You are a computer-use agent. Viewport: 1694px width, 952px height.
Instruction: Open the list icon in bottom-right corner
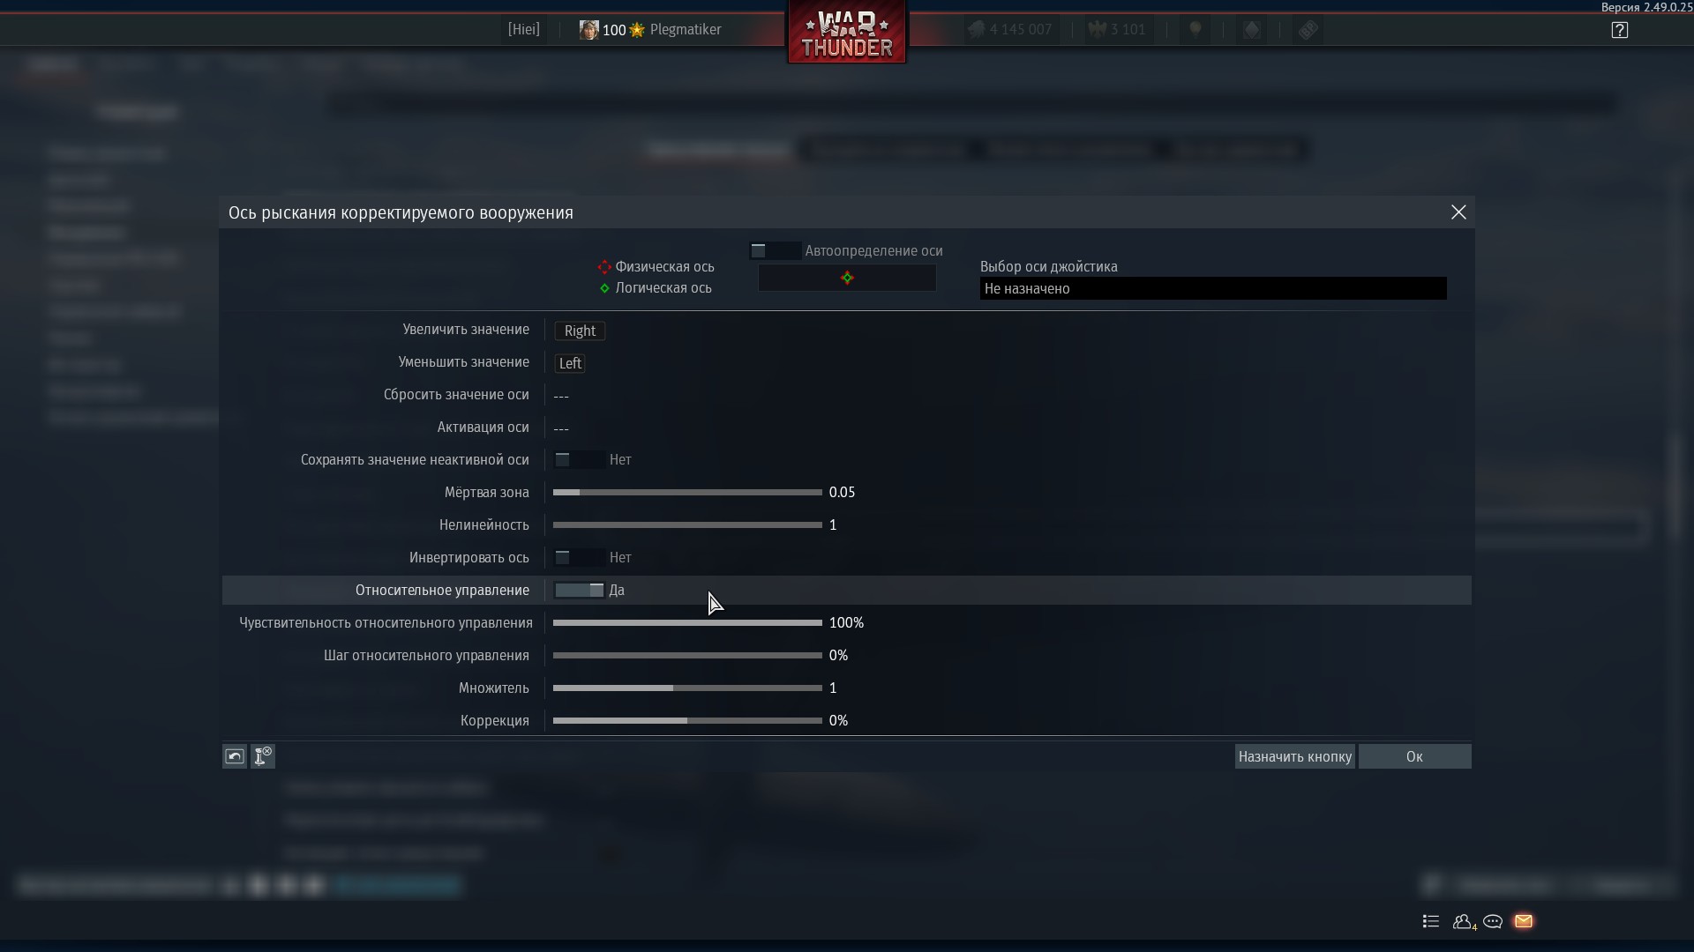(1431, 921)
